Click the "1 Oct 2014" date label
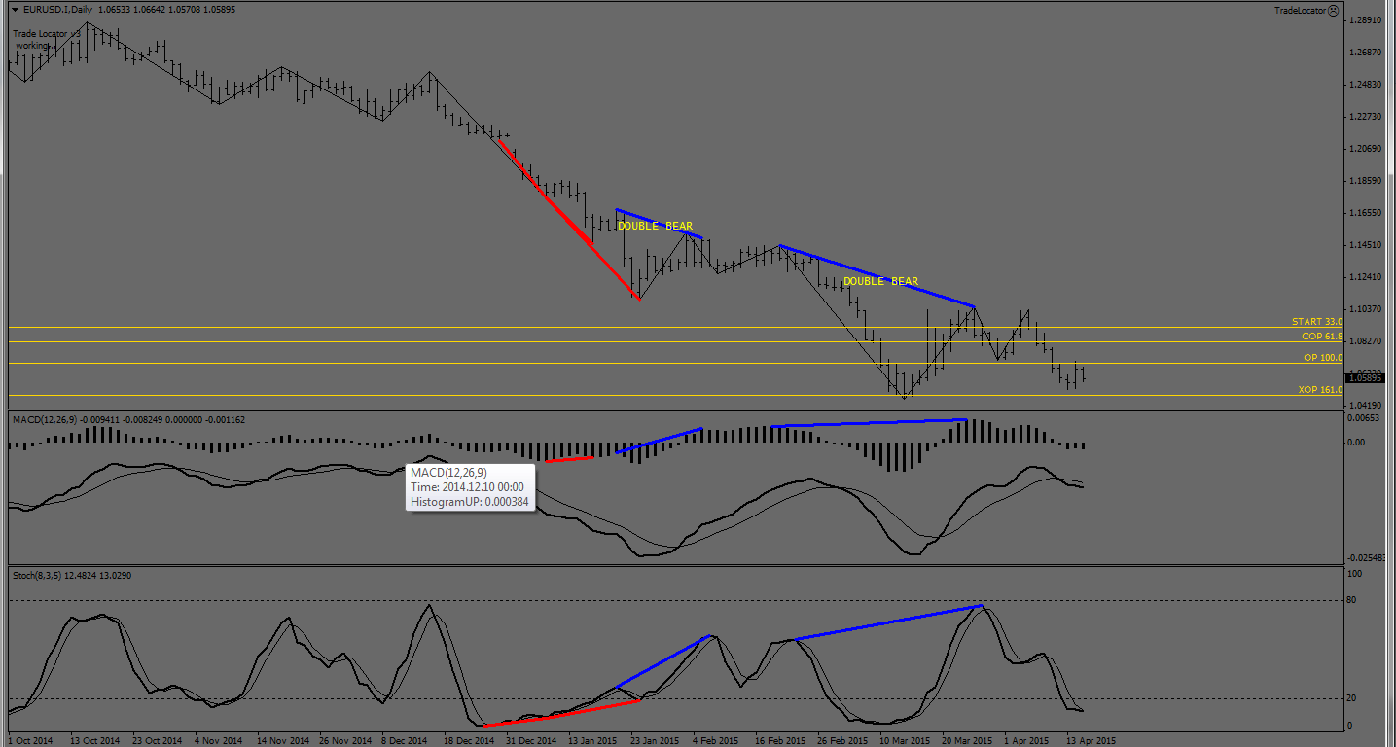 pyautogui.click(x=29, y=740)
